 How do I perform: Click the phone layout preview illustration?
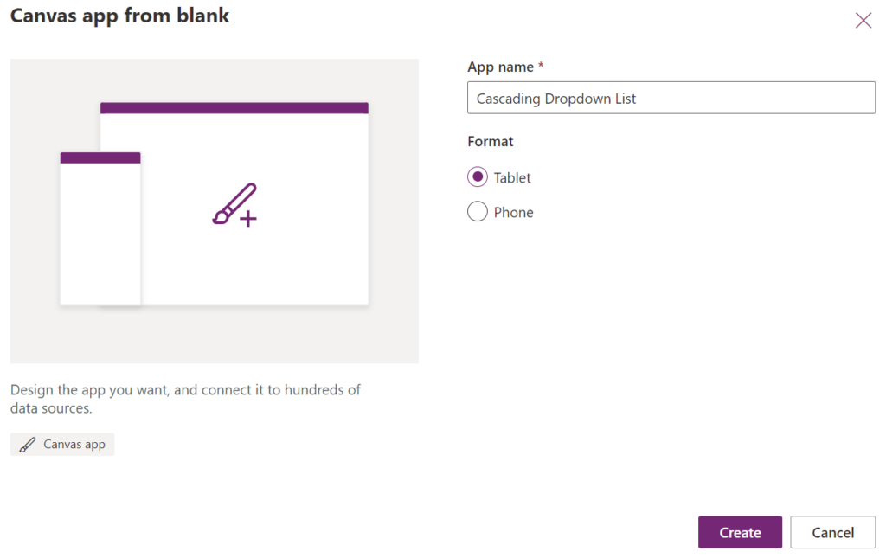point(100,228)
